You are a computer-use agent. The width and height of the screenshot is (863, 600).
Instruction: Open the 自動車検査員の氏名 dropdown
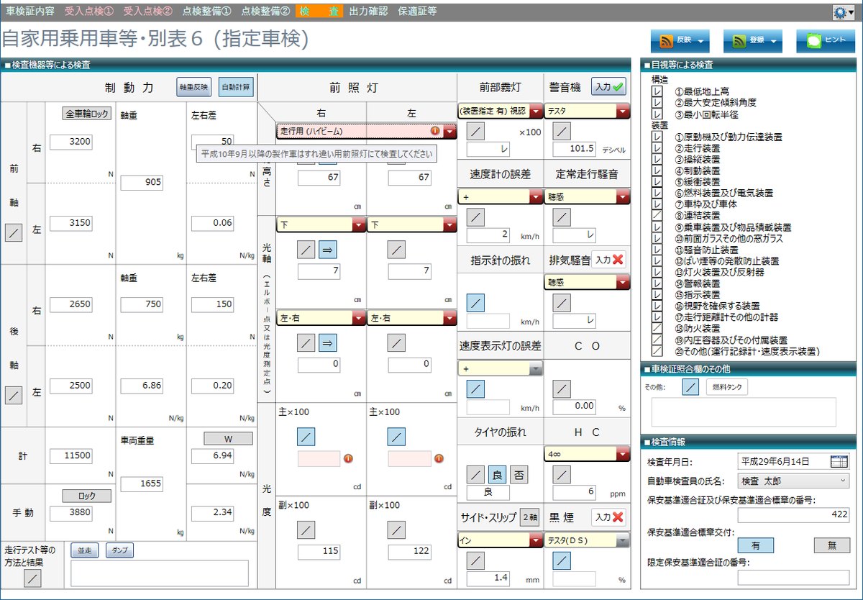click(x=793, y=481)
